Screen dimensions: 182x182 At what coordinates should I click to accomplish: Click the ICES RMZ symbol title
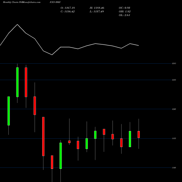pyautogui.click(x=55, y=2)
